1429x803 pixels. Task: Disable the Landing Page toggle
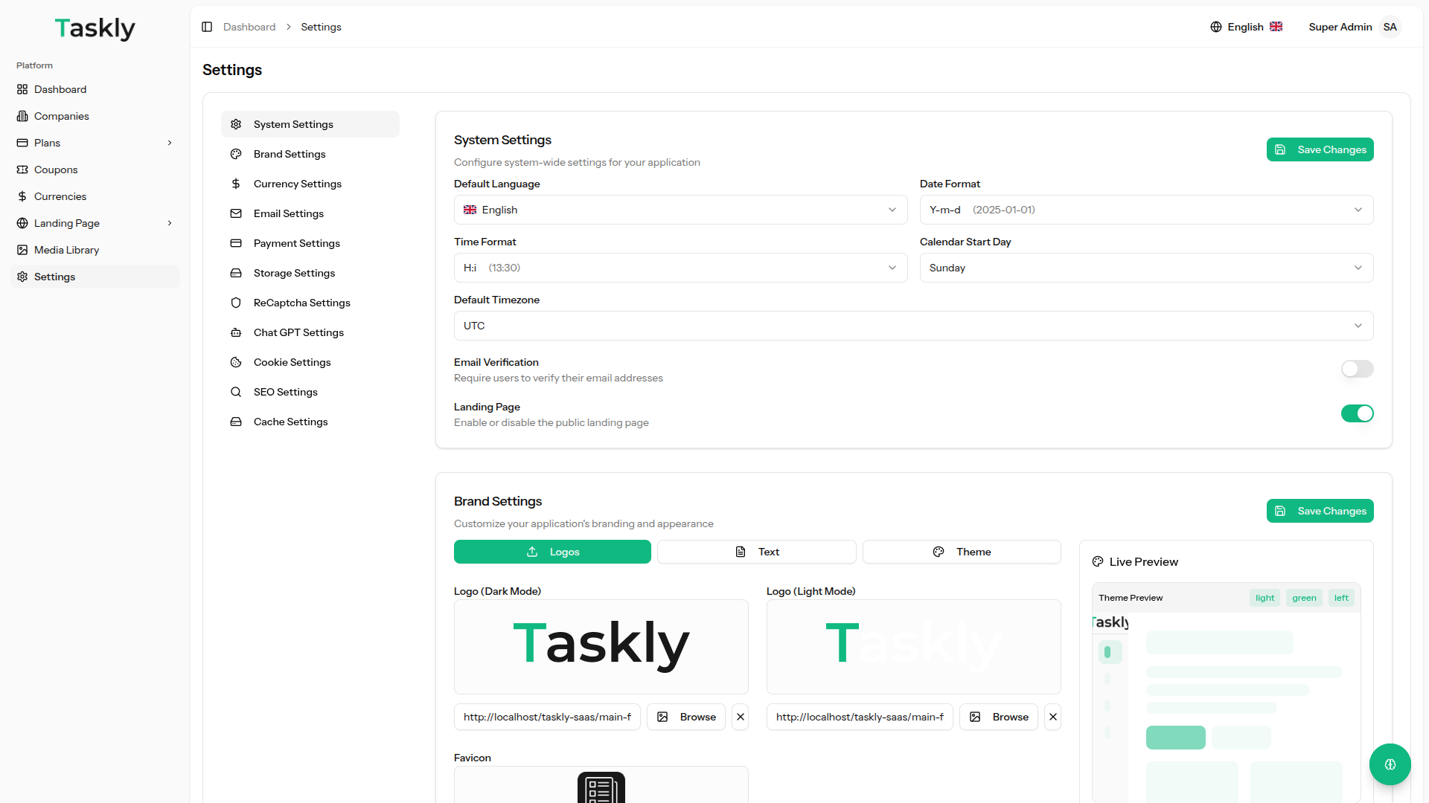tap(1357, 413)
